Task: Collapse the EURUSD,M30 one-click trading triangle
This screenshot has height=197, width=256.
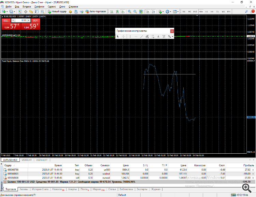Action: pos(2,16)
